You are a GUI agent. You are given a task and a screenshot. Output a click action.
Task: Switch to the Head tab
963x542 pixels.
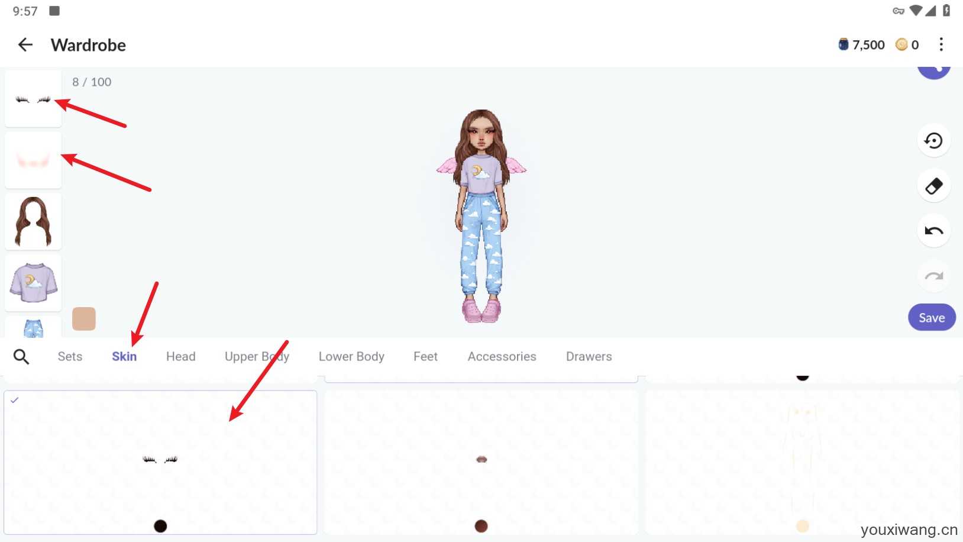(180, 357)
